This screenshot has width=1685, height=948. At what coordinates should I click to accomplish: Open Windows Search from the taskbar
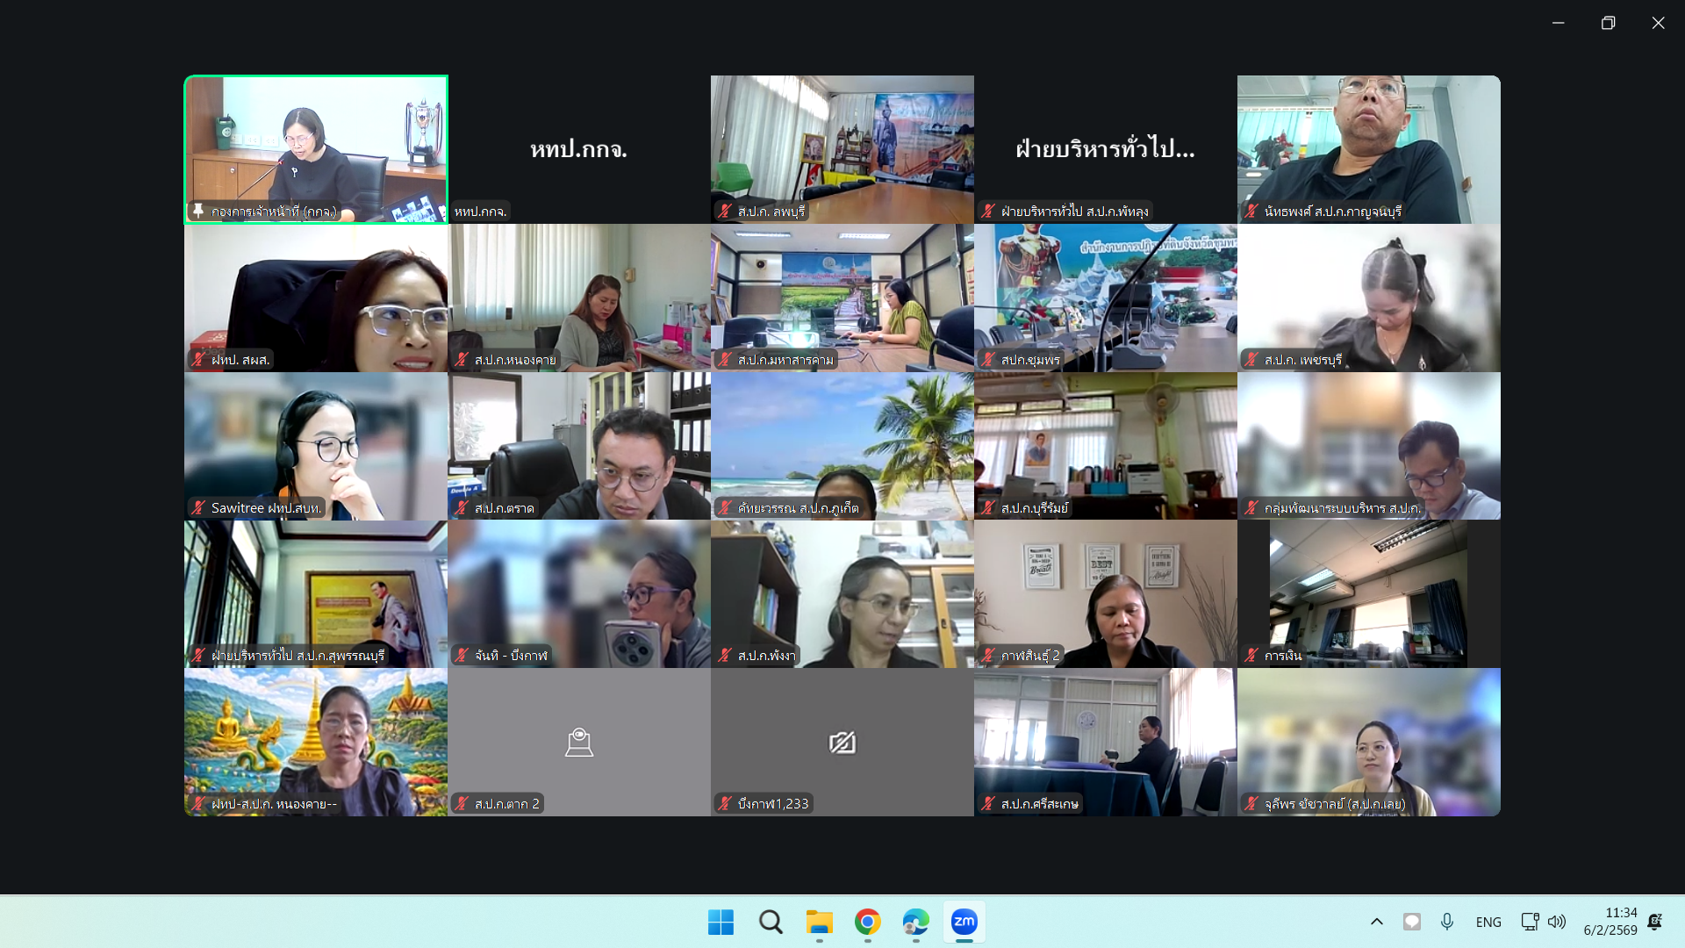coord(771,922)
